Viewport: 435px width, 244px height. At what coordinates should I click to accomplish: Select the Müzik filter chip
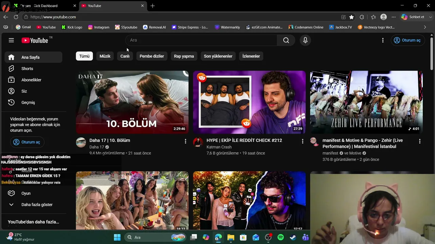click(x=105, y=56)
